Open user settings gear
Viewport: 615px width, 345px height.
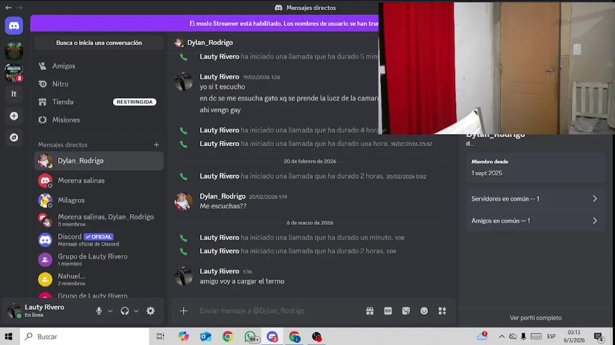click(150, 311)
